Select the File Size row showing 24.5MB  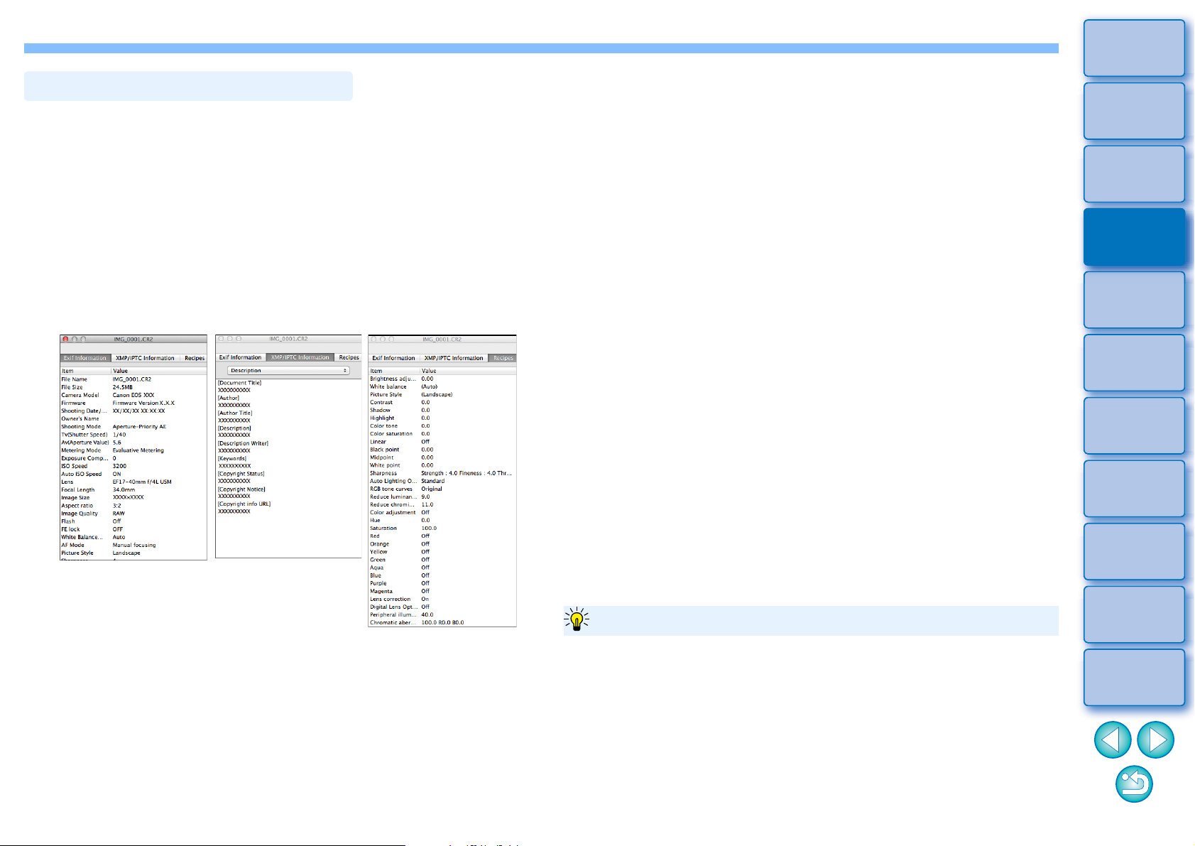tap(133, 387)
